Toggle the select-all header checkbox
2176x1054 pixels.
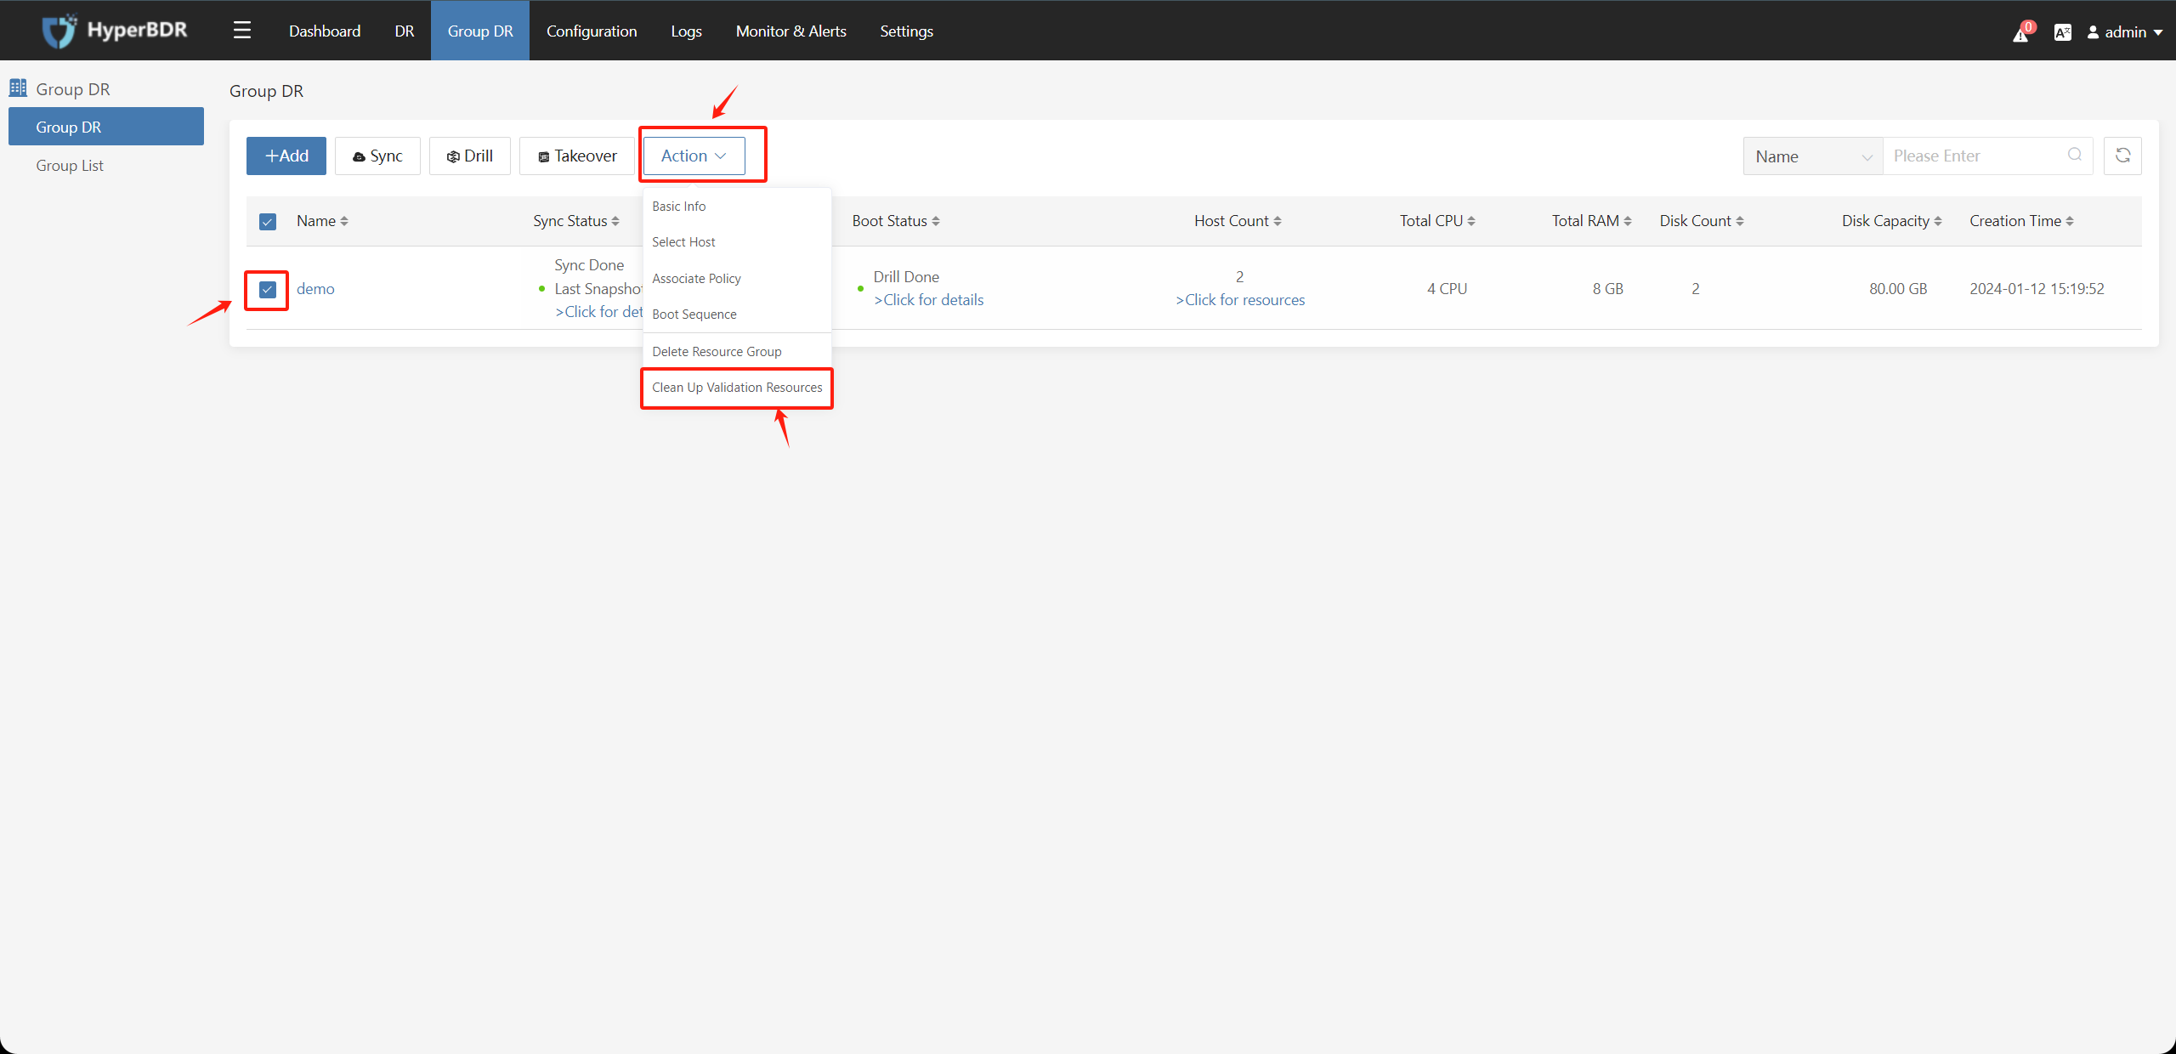(268, 222)
